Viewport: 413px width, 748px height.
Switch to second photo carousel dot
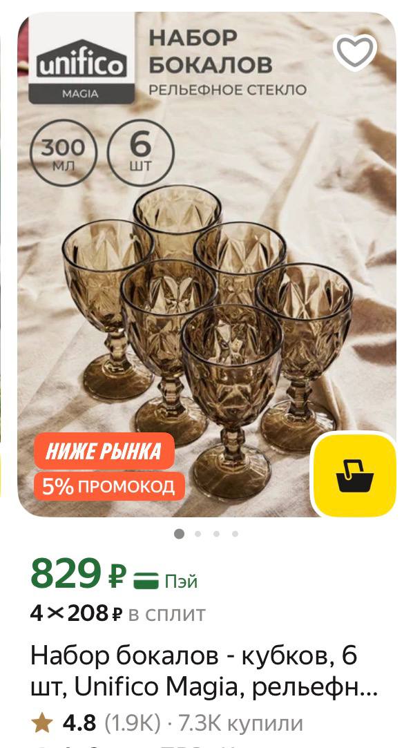coord(198,534)
